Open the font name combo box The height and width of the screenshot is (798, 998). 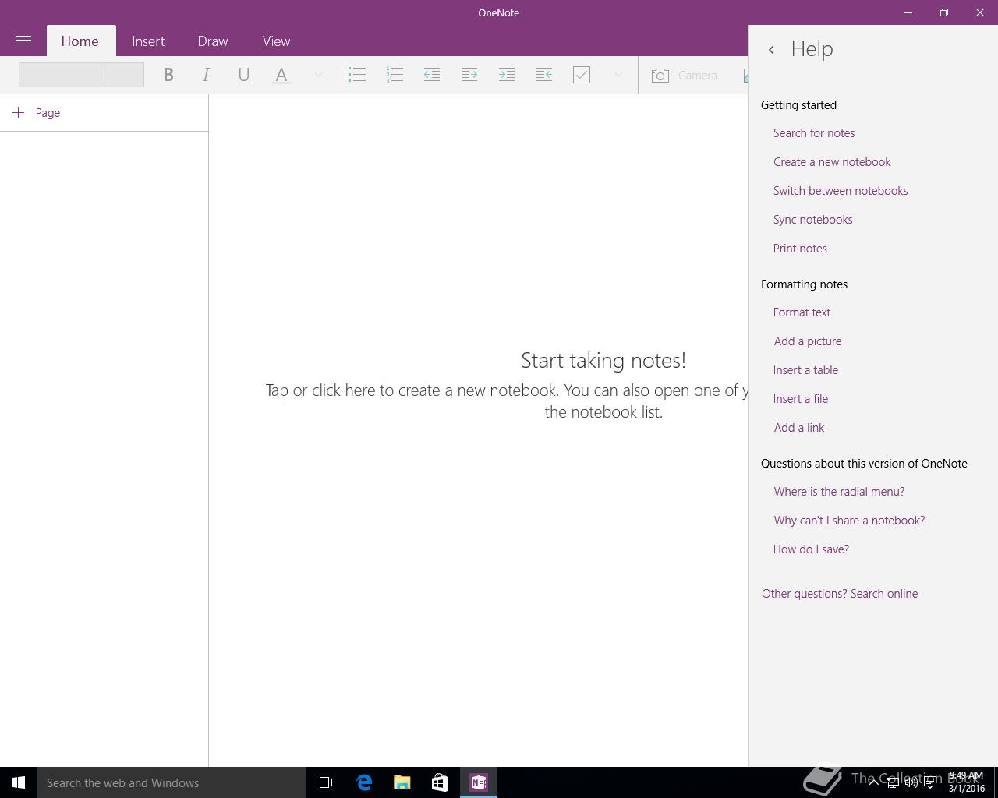click(60, 75)
